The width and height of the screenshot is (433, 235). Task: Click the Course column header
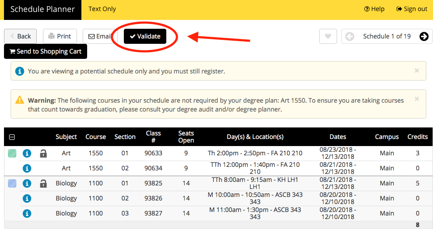96,137
